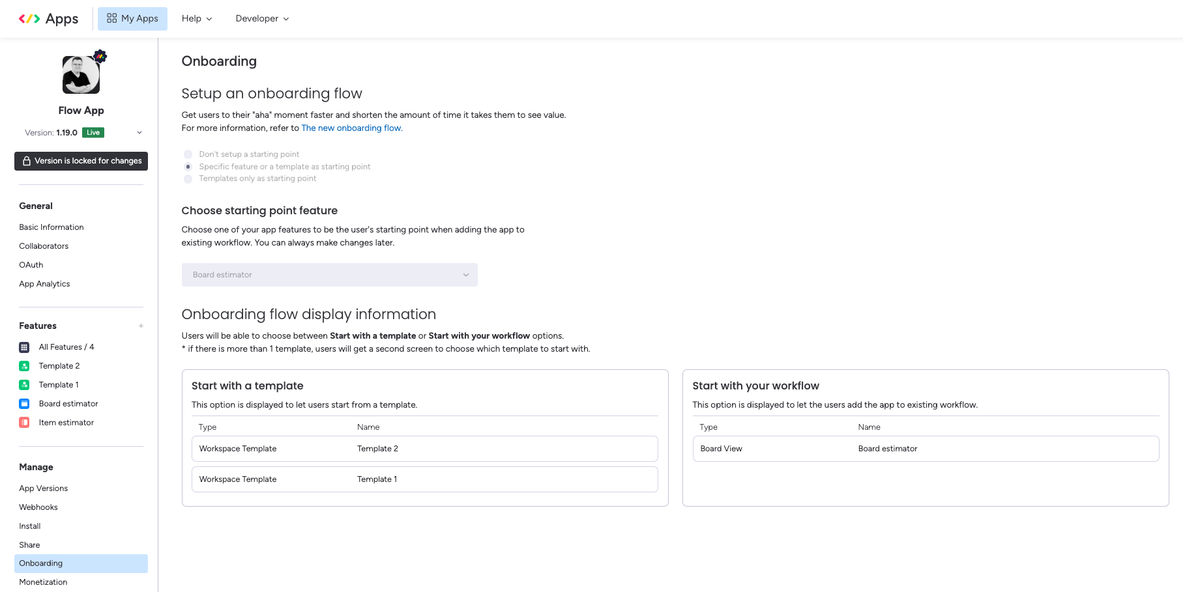Open the Help menu
The width and height of the screenshot is (1183, 592).
[196, 18]
